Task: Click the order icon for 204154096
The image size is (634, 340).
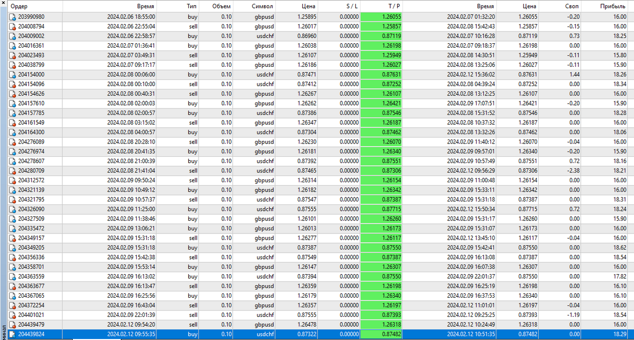Action: coord(13,84)
